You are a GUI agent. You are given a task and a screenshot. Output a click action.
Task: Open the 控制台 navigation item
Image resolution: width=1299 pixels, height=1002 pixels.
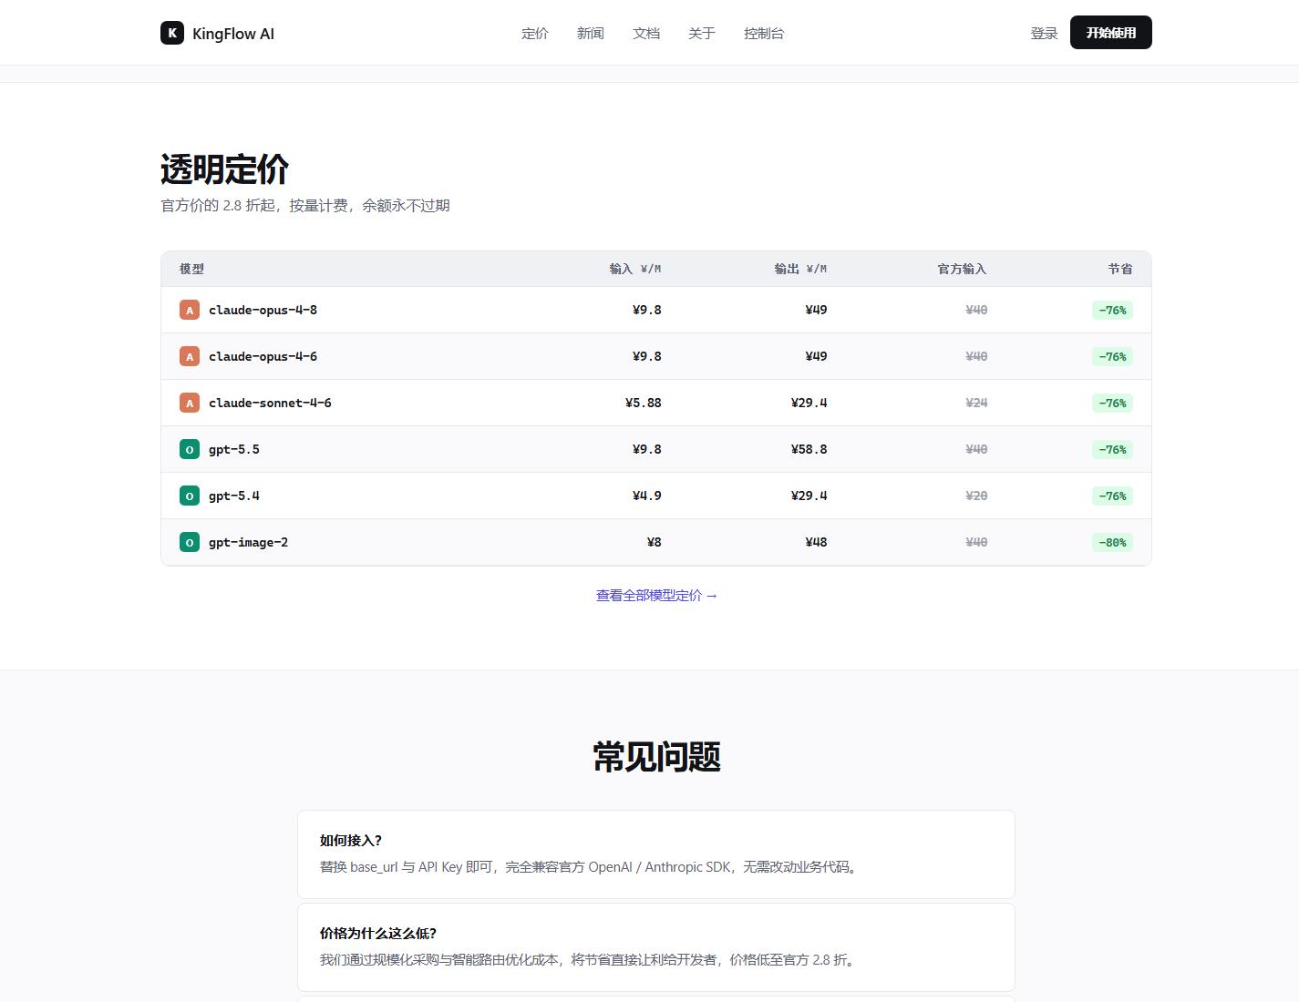[x=764, y=33]
